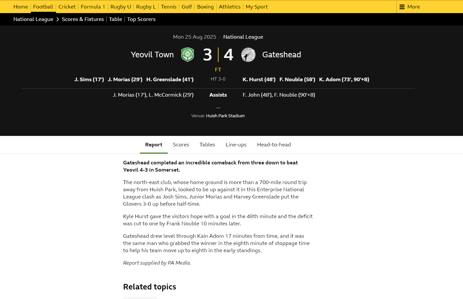Click scorer H. Greenslade (41')
The width and height of the screenshot is (463, 299).
tap(170, 80)
